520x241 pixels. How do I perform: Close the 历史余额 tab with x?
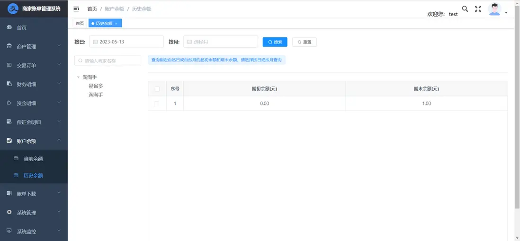click(116, 24)
